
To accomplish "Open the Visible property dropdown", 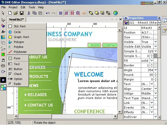I will tap(156, 42).
